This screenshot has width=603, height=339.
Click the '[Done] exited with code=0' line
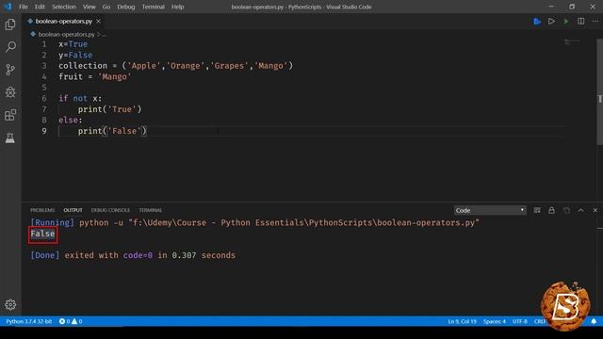pos(133,255)
